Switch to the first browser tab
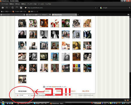This screenshot has height=105, width=131. 13,15
